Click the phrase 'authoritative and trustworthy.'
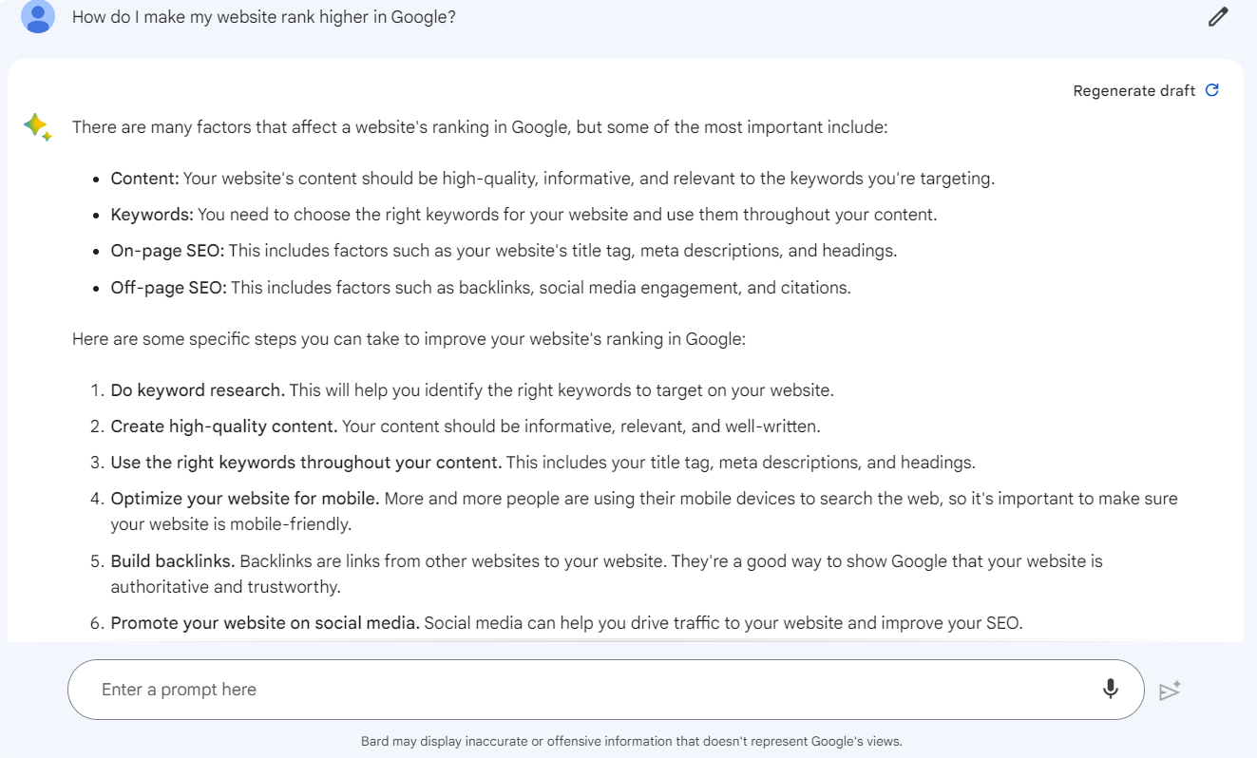This screenshot has height=758, width=1257. 225,587
